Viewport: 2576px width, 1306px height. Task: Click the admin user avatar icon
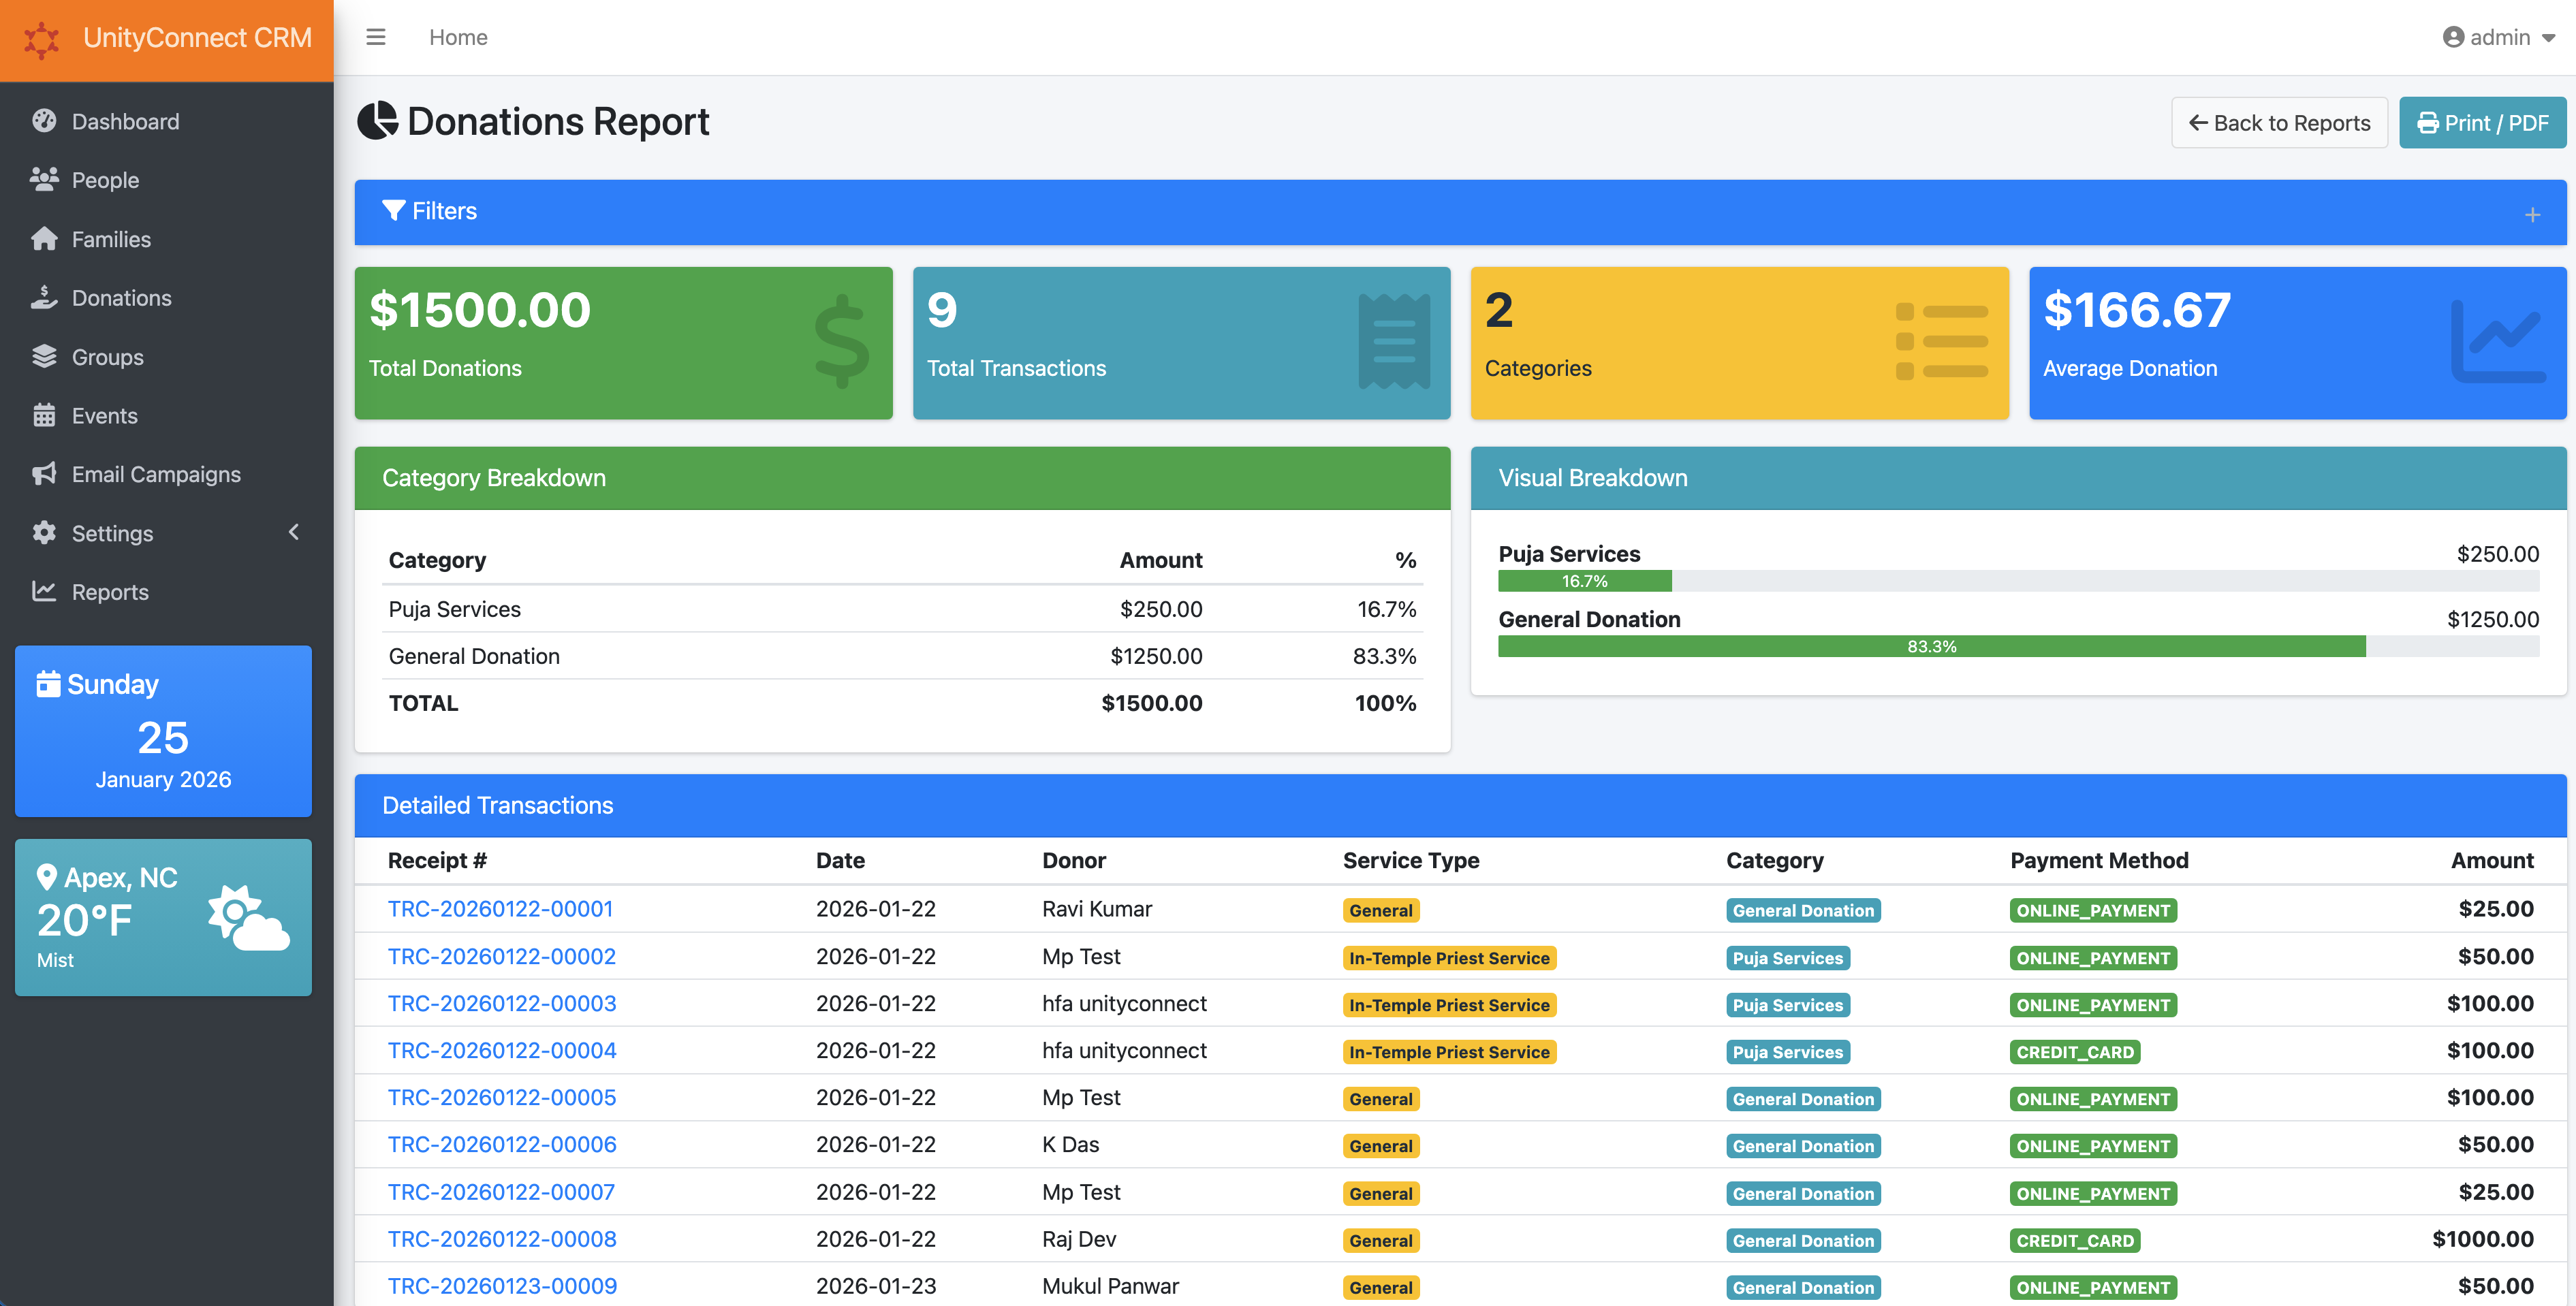pos(2452,36)
